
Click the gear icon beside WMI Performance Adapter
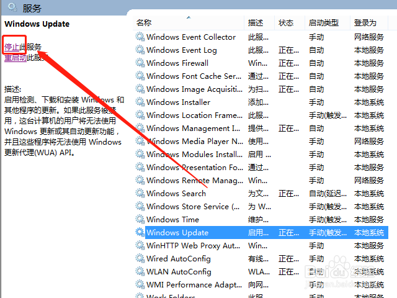(140, 284)
